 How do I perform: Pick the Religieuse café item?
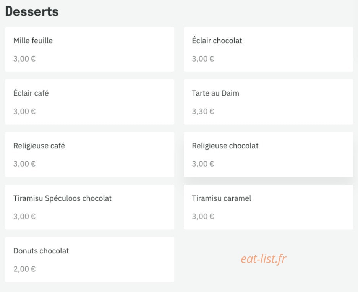[x=89, y=154]
